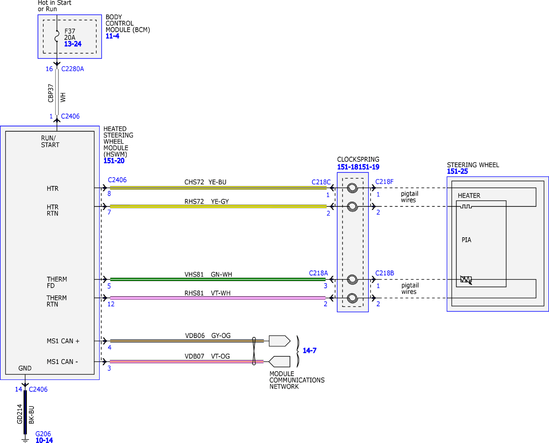This screenshot has width=549, height=443.
Task: Click the C218C connector label
Action: coord(321,182)
